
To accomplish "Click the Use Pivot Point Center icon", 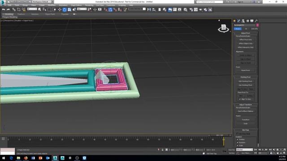I will tap(90, 9).
